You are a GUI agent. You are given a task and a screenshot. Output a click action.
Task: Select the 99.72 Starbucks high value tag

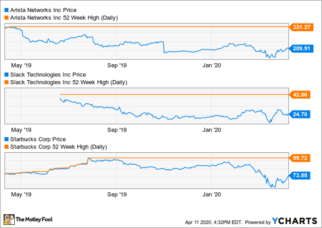(x=303, y=158)
